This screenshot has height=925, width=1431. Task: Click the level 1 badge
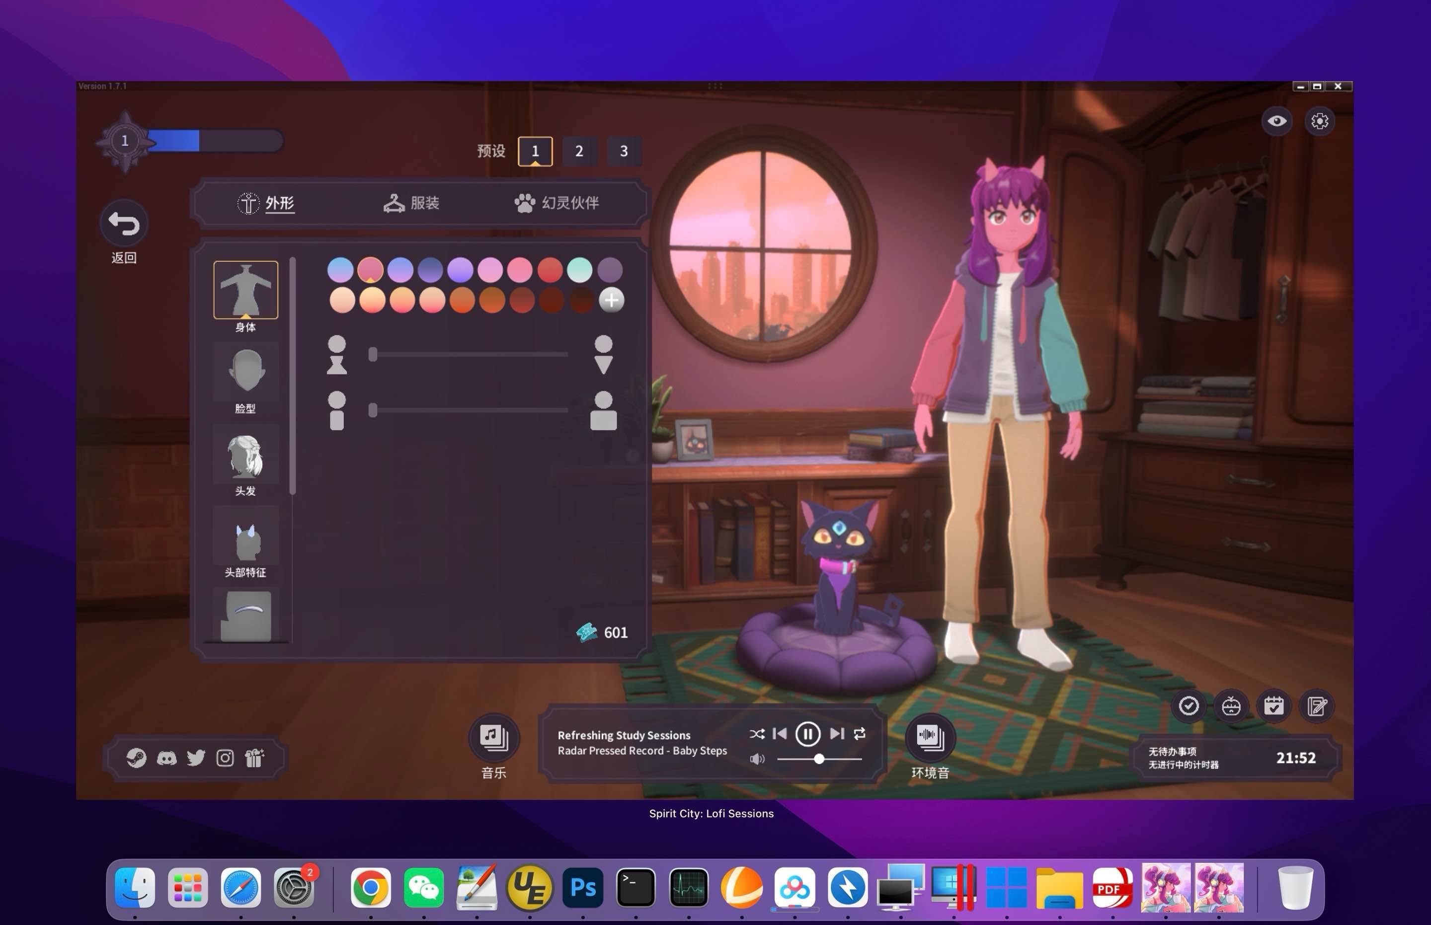click(124, 141)
